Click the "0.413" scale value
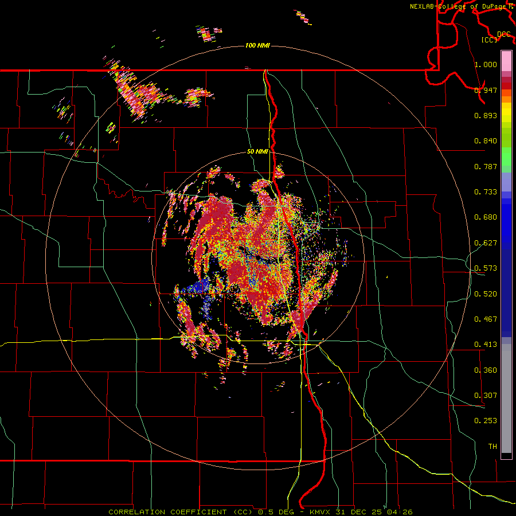 click(486, 345)
